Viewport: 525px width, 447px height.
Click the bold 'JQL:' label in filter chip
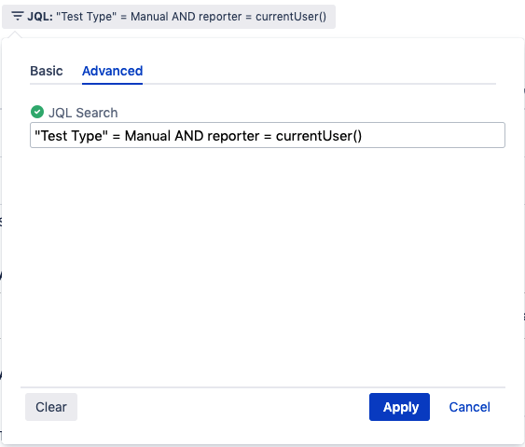40,17
